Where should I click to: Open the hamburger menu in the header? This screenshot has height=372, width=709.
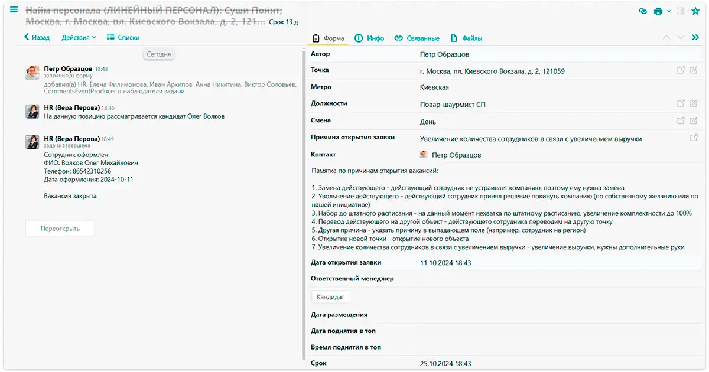[x=14, y=9]
